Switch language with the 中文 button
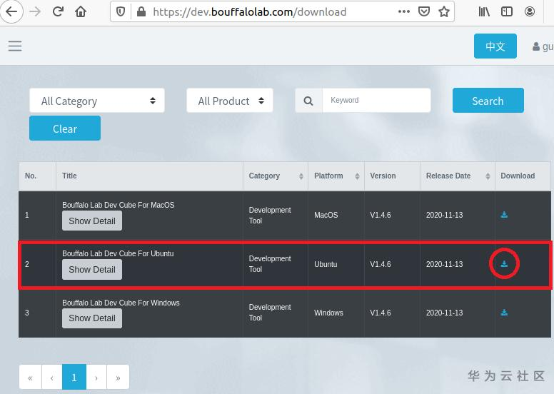554x394 pixels. coord(495,46)
